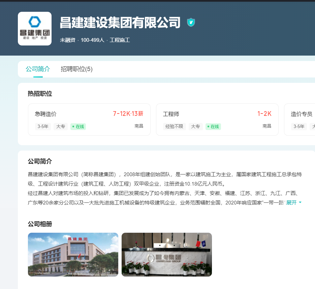The image size is (315, 289).
Task: Open the 工程师 job card
Action: [x=217, y=120]
